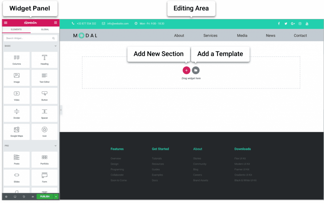Open the Publish options arrow
Viewport: 324px width, 203px height.
pyautogui.click(x=56, y=197)
